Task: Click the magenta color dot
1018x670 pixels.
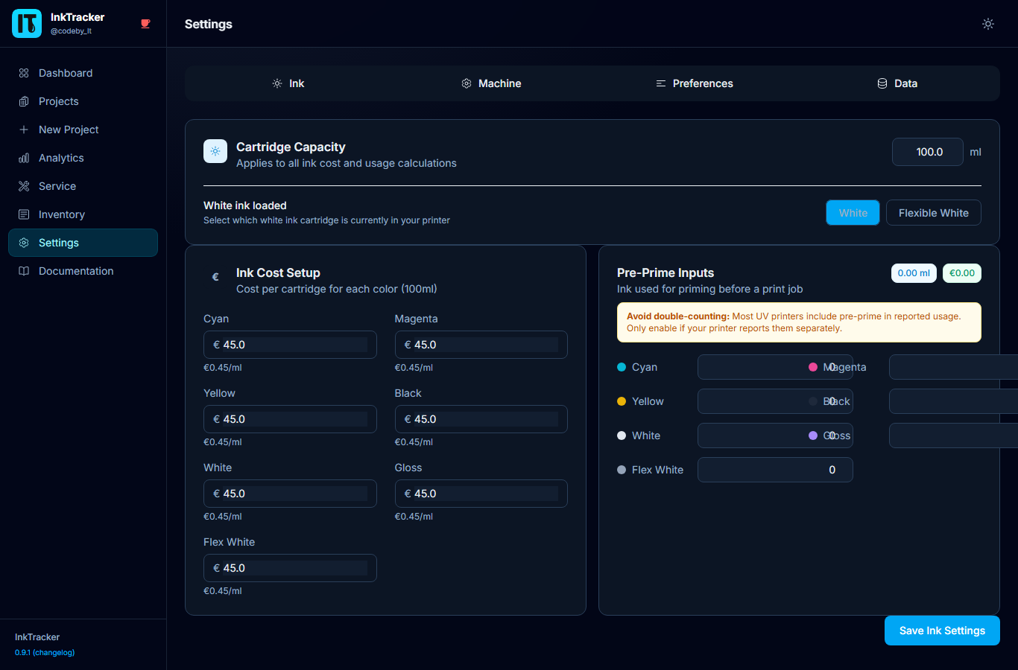Action: pos(813,367)
